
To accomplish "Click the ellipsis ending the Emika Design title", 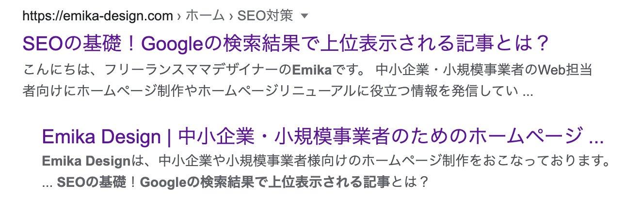I will 595,138.
